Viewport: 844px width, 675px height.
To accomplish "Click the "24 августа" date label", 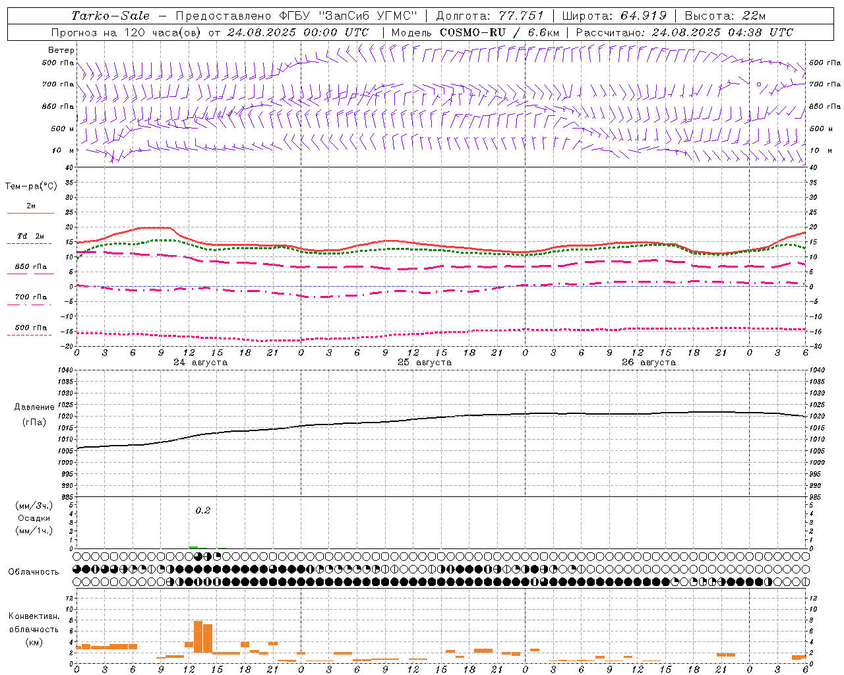I will 200,363.
